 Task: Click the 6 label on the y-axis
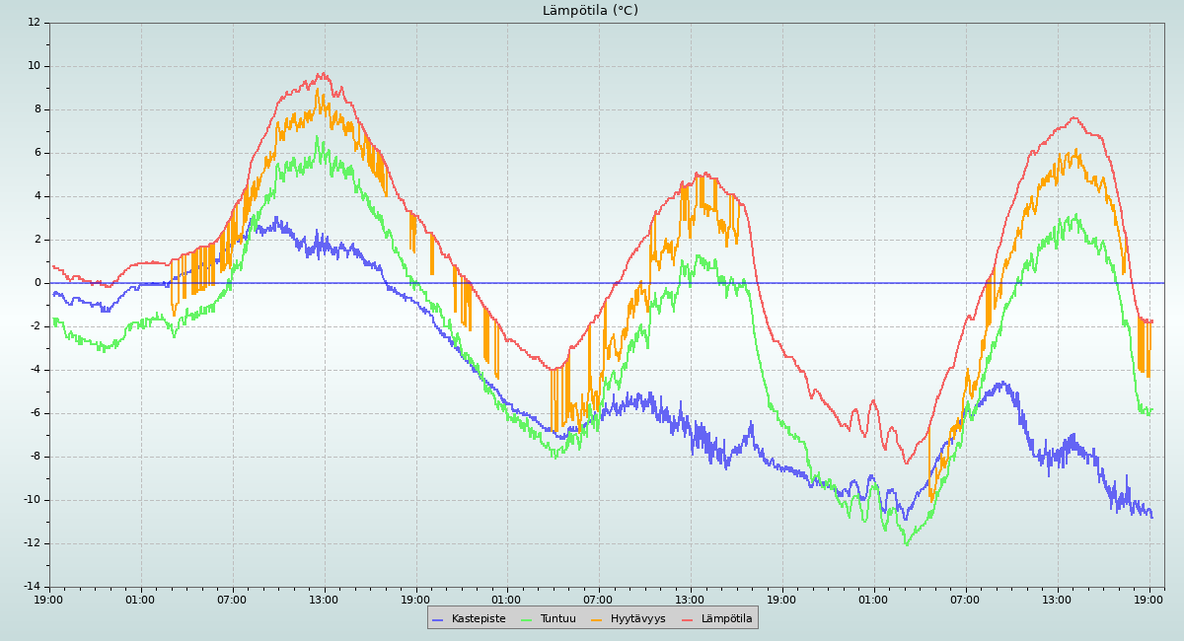(37, 153)
